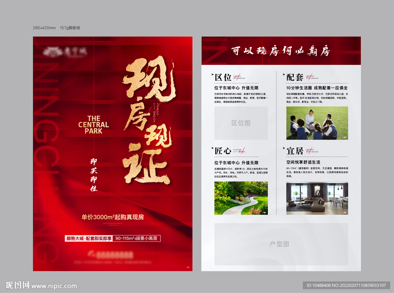Open the THE CENTRAL PARK title block
The width and height of the screenshot is (394, 293).
(94, 124)
